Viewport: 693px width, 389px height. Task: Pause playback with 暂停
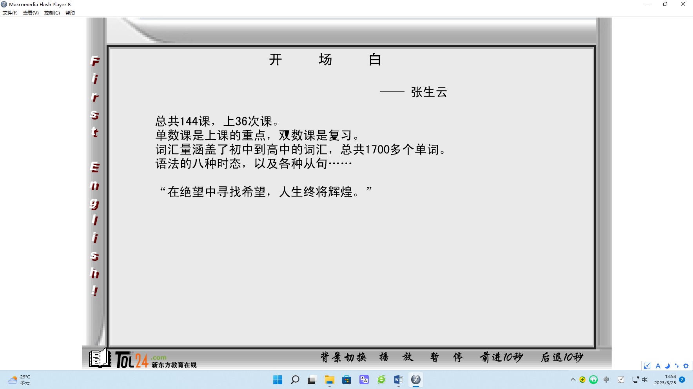(x=446, y=357)
